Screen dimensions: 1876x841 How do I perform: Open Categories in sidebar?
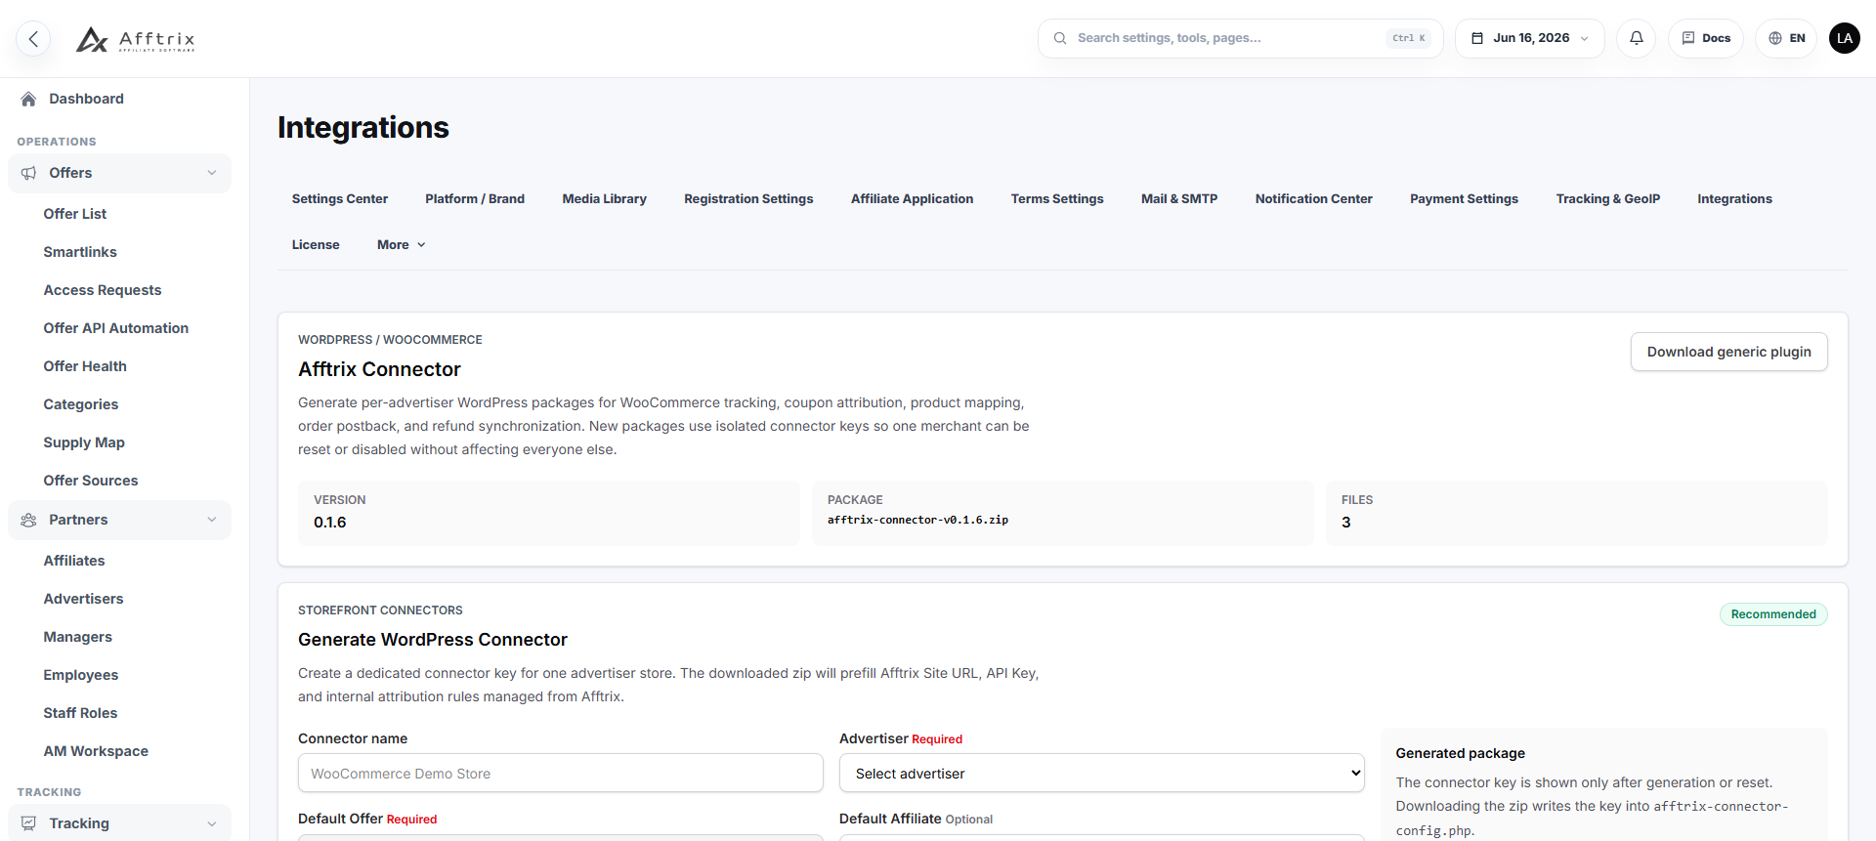coord(81,404)
